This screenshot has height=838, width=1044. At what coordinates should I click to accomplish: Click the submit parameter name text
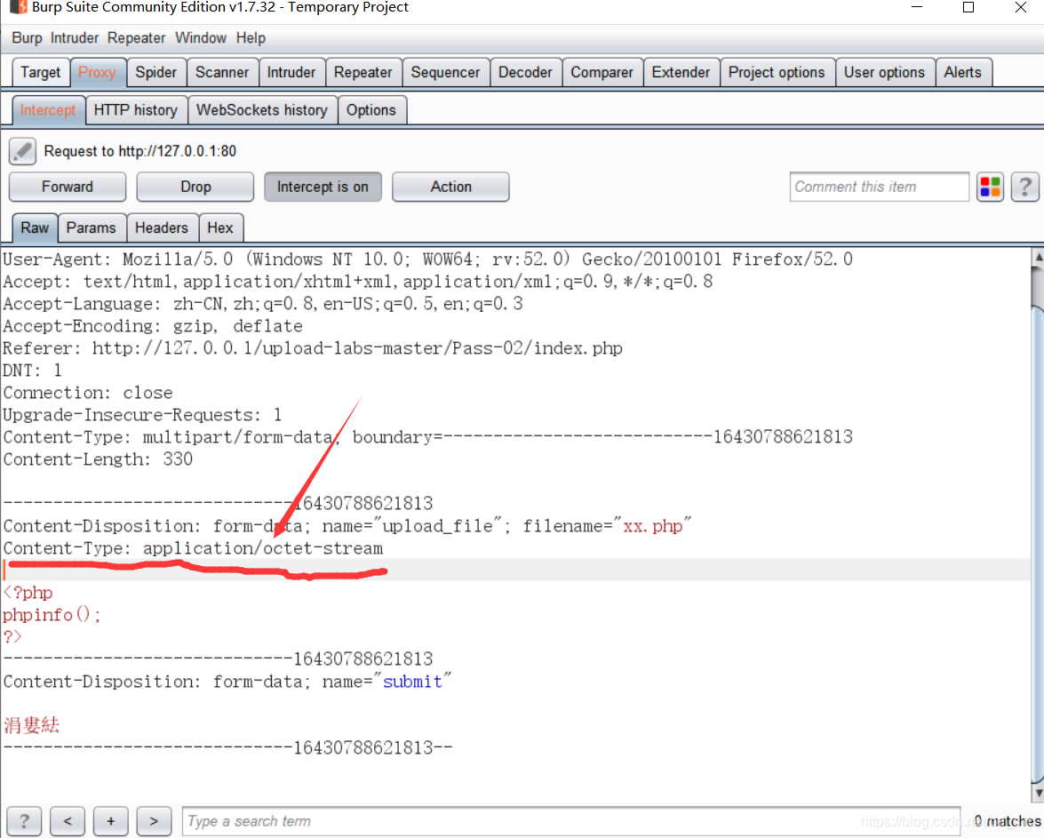click(413, 682)
